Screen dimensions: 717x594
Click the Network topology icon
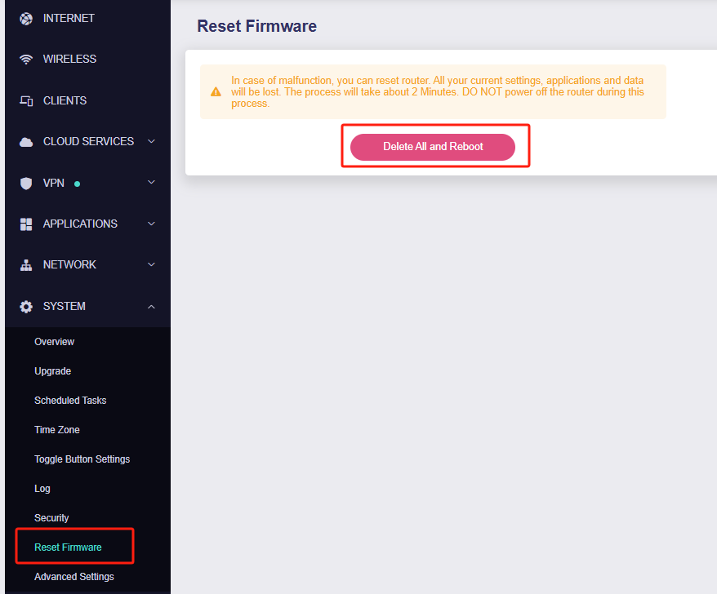click(x=26, y=265)
